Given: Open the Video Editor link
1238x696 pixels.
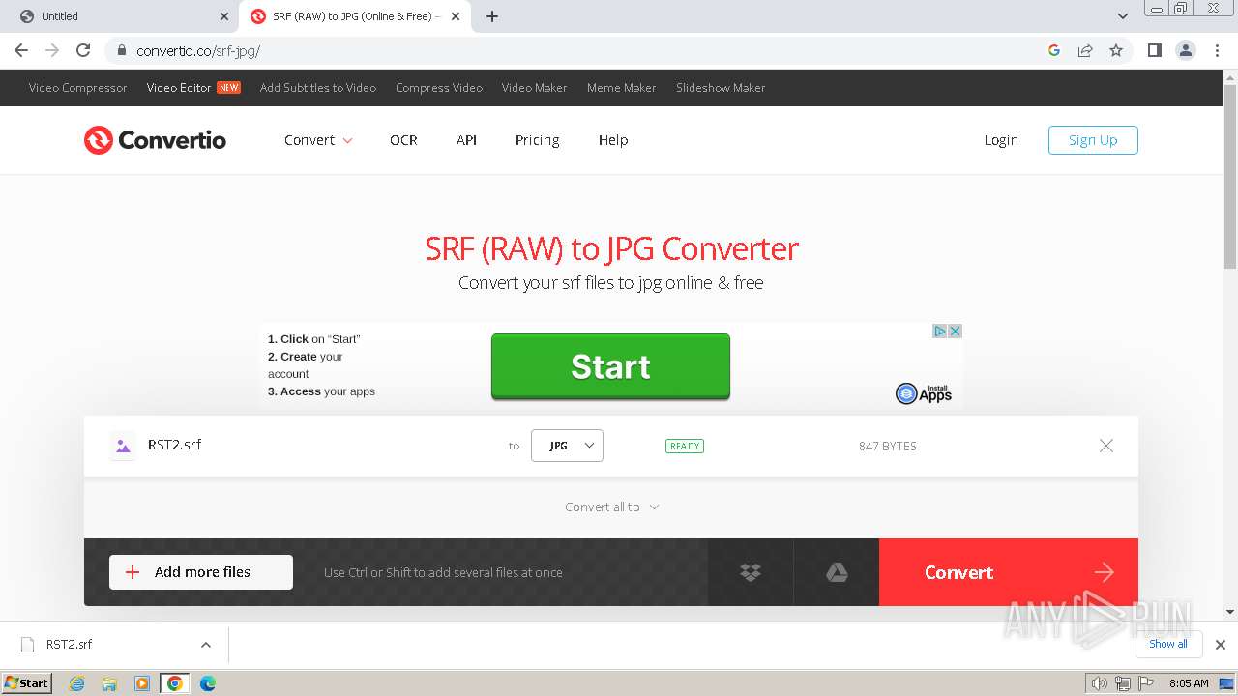Looking at the screenshot, I should pyautogui.click(x=179, y=88).
